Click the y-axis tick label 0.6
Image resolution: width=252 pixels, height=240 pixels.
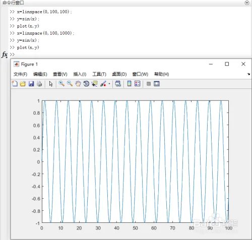36,125
